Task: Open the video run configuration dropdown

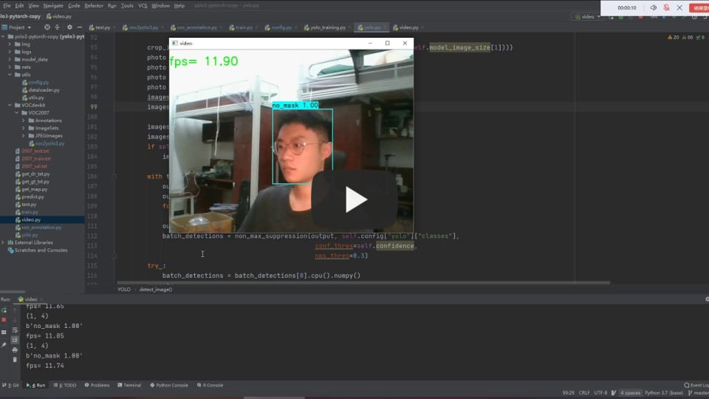Action: click(587, 17)
